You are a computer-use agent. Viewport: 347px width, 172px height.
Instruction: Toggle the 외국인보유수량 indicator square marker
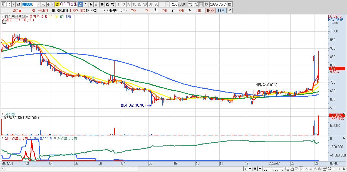pyautogui.click(x=3, y=138)
